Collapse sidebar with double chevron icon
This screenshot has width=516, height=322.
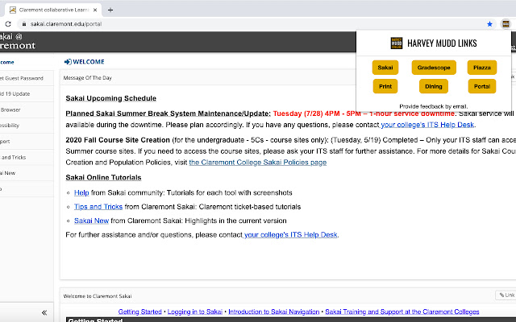point(44,312)
